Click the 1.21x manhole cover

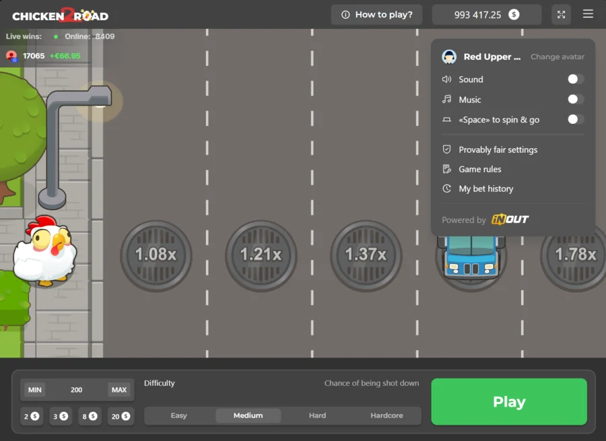pyautogui.click(x=261, y=255)
